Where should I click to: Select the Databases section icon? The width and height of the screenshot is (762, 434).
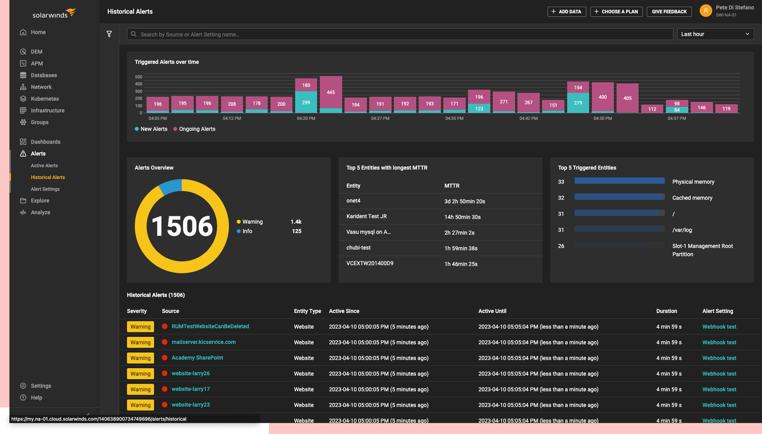[x=24, y=75]
